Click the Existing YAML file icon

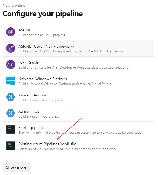11,146
